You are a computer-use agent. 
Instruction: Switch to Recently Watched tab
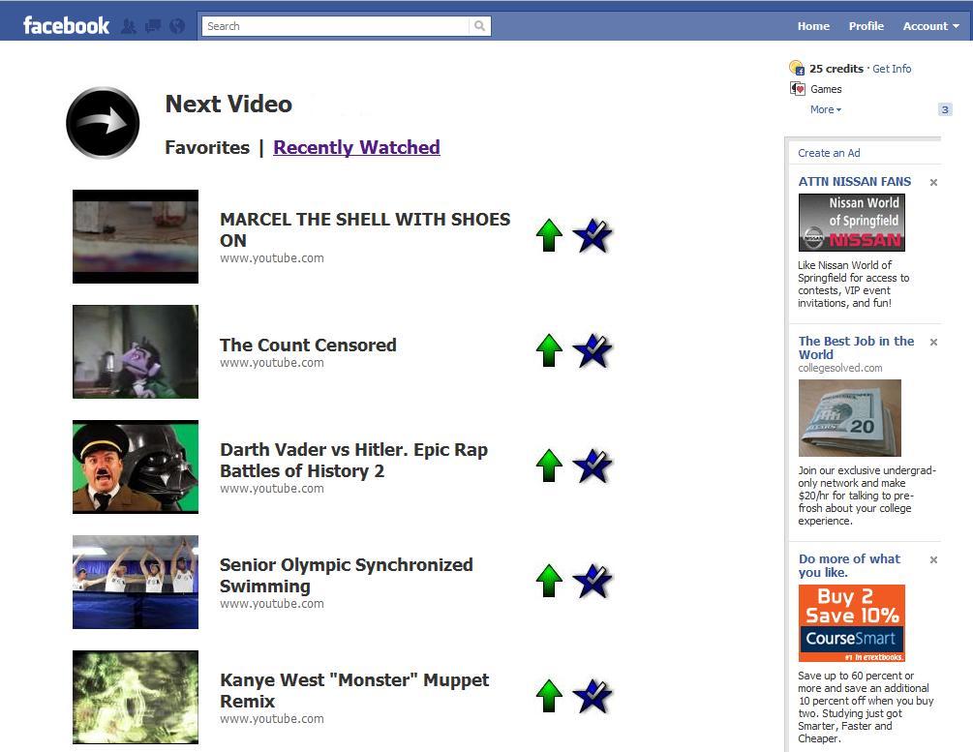[356, 148]
